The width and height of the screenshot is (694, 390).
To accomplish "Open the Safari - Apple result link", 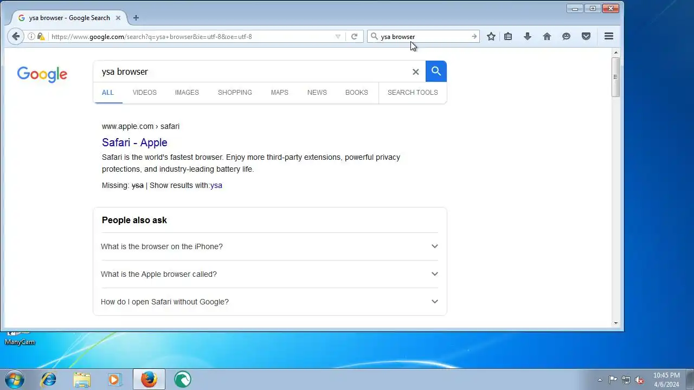I will click(134, 142).
